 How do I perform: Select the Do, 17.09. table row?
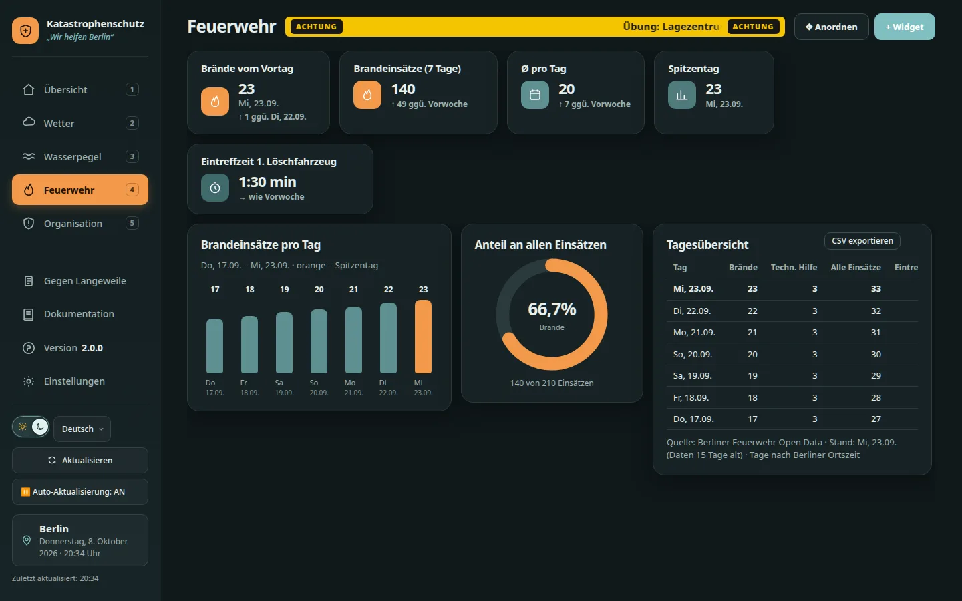[x=792, y=419]
